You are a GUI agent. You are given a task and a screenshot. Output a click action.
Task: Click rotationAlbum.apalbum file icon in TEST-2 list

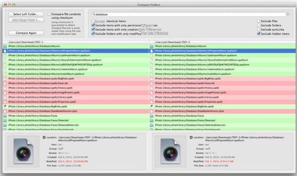[151, 70]
